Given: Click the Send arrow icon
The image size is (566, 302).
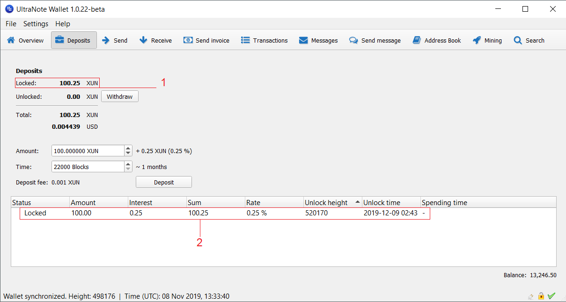Looking at the screenshot, I should (x=106, y=40).
